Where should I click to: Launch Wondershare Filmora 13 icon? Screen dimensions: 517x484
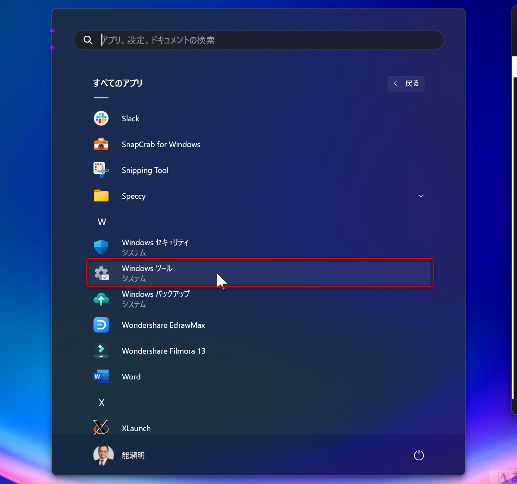pyautogui.click(x=101, y=351)
